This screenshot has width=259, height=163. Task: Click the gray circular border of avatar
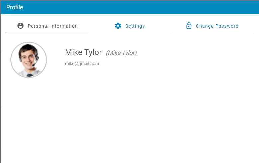(11, 60)
